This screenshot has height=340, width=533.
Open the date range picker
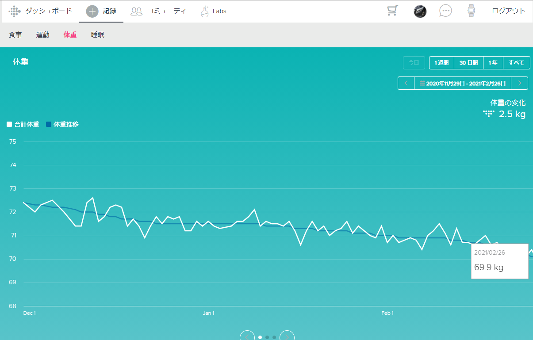[x=463, y=83]
